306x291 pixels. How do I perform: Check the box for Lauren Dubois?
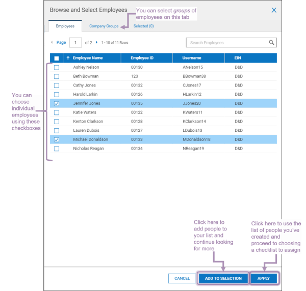point(57,130)
